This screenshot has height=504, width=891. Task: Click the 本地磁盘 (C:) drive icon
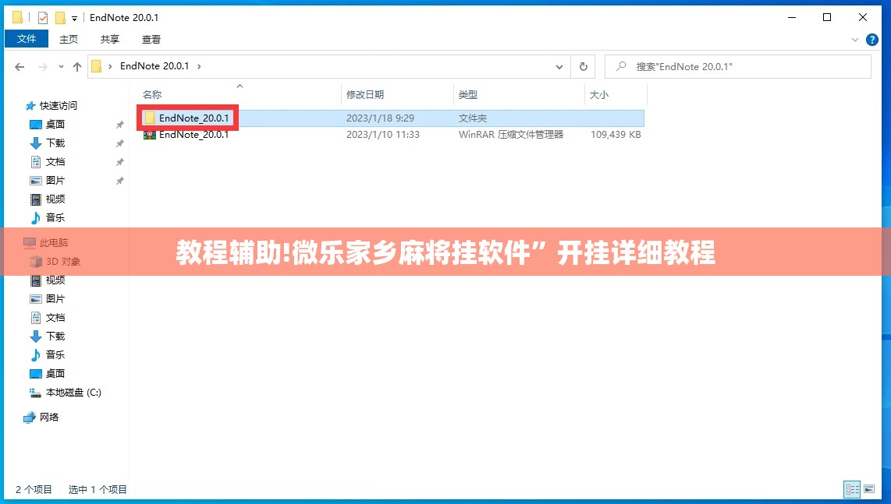pyautogui.click(x=35, y=392)
